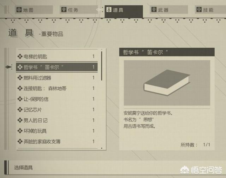The height and width of the screenshot is (178, 226).
Task: Select 电梯的钥匙 in item list
Action: pyautogui.click(x=57, y=57)
